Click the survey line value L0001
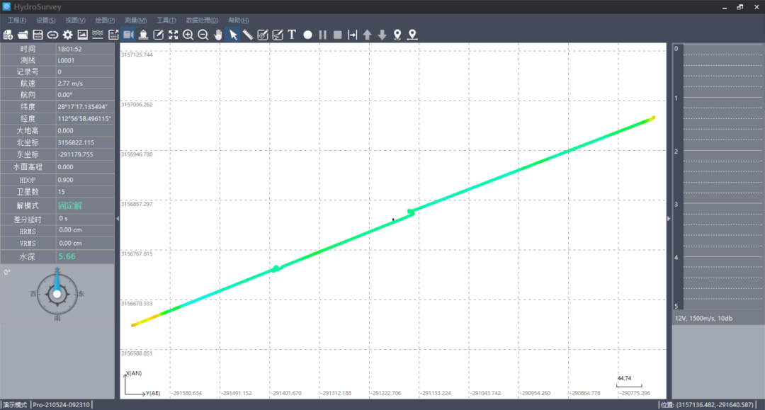 coord(66,60)
